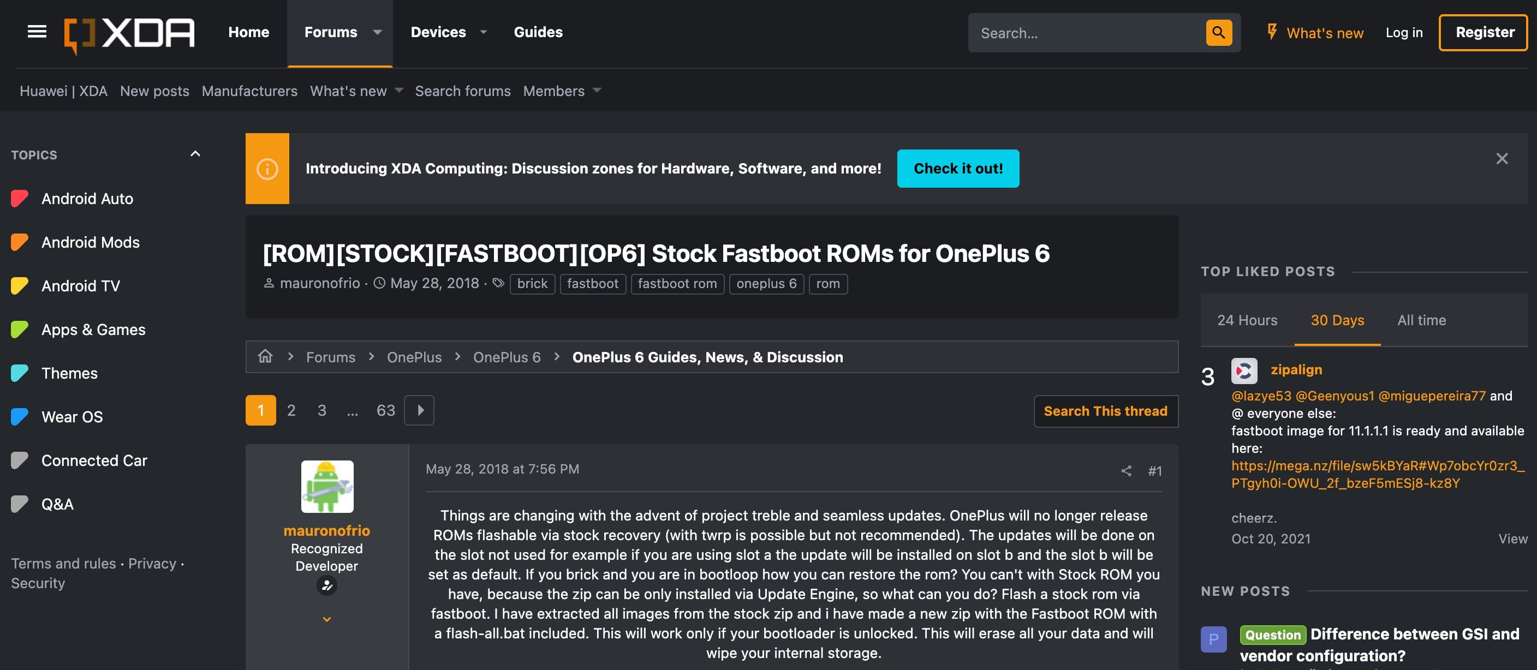Open the Members submenu arrow
Viewport: 1537px width, 670px height.
click(597, 91)
